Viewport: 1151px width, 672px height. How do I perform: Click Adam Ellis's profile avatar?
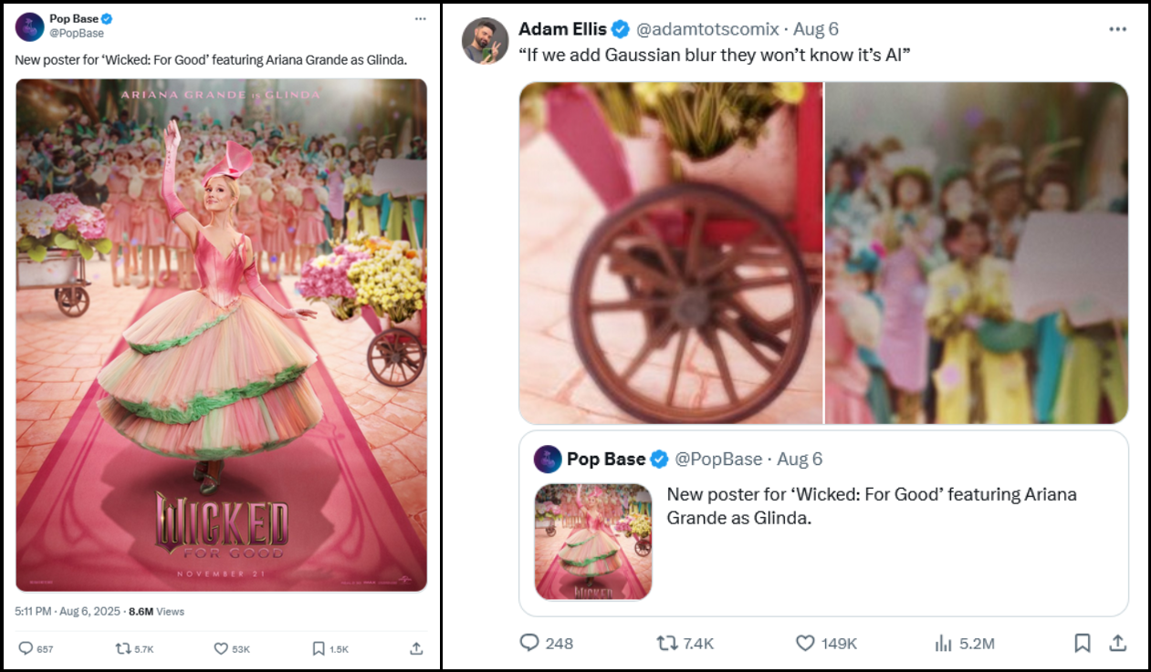[484, 41]
